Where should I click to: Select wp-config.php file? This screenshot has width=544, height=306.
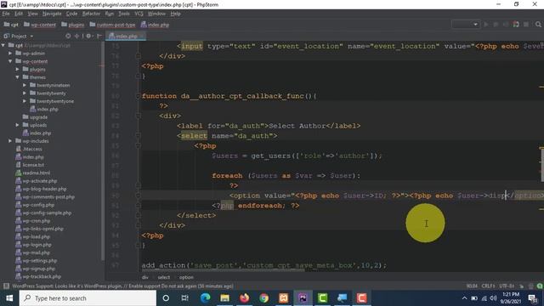coord(35,205)
